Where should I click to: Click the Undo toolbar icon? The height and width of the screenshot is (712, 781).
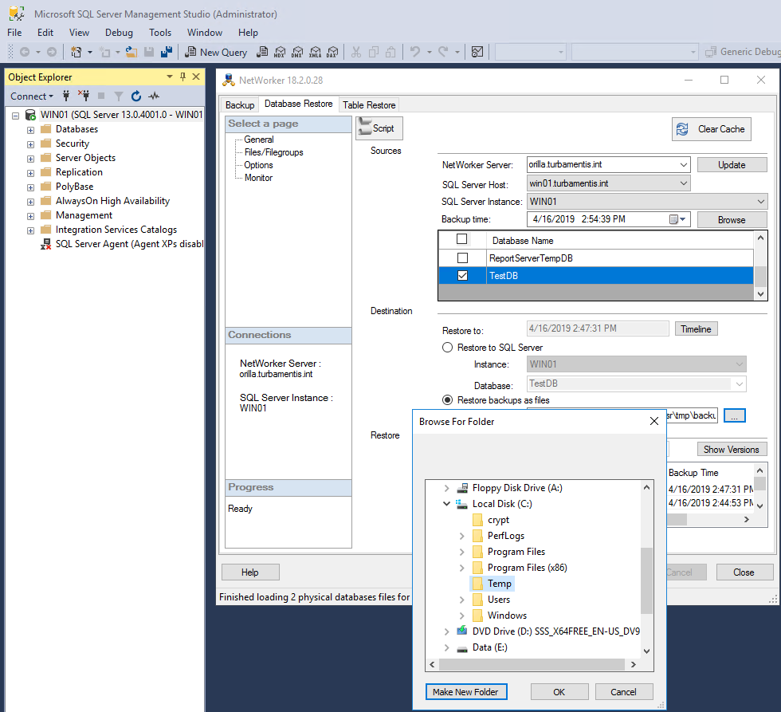point(415,52)
